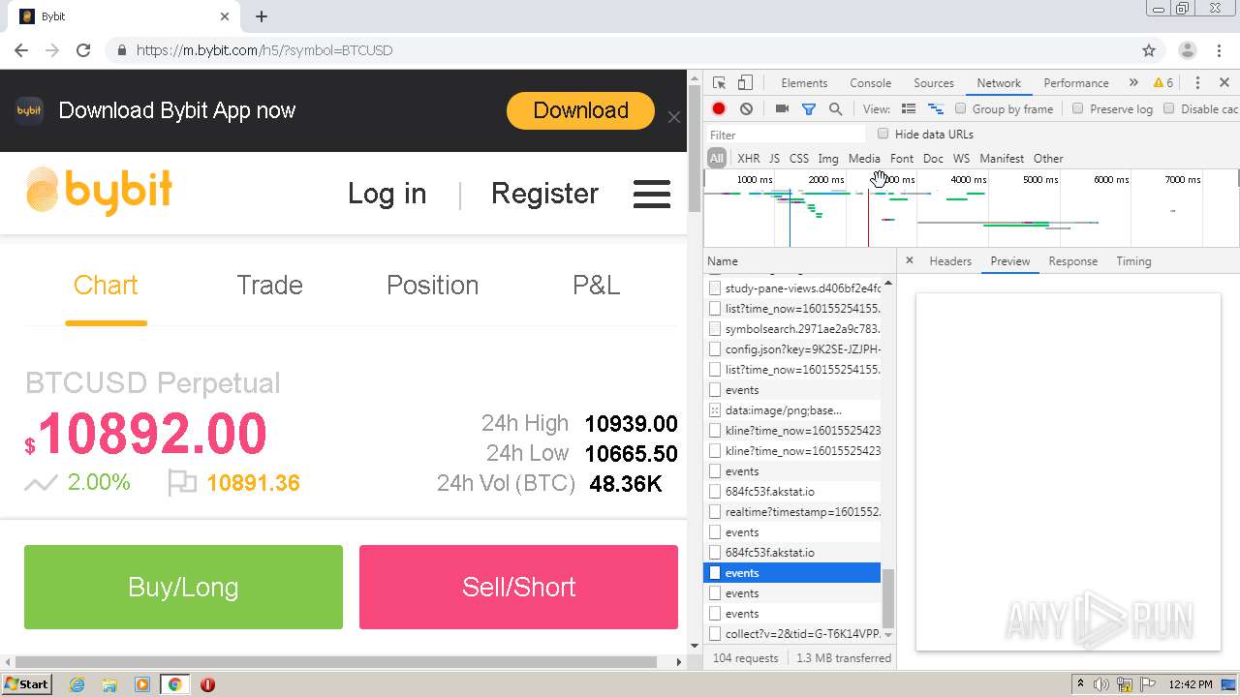Toggle the network filter funnel icon
Image resolution: width=1240 pixels, height=697 pixels.
click(809, 109)
